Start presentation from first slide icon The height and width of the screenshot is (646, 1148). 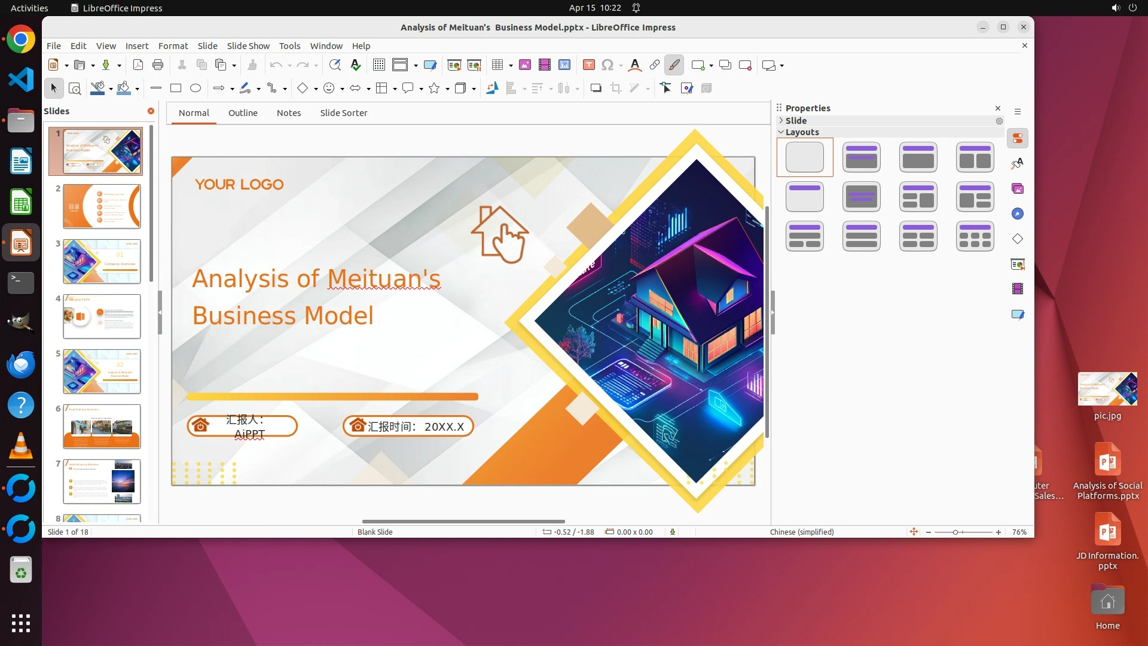[454, 65]
